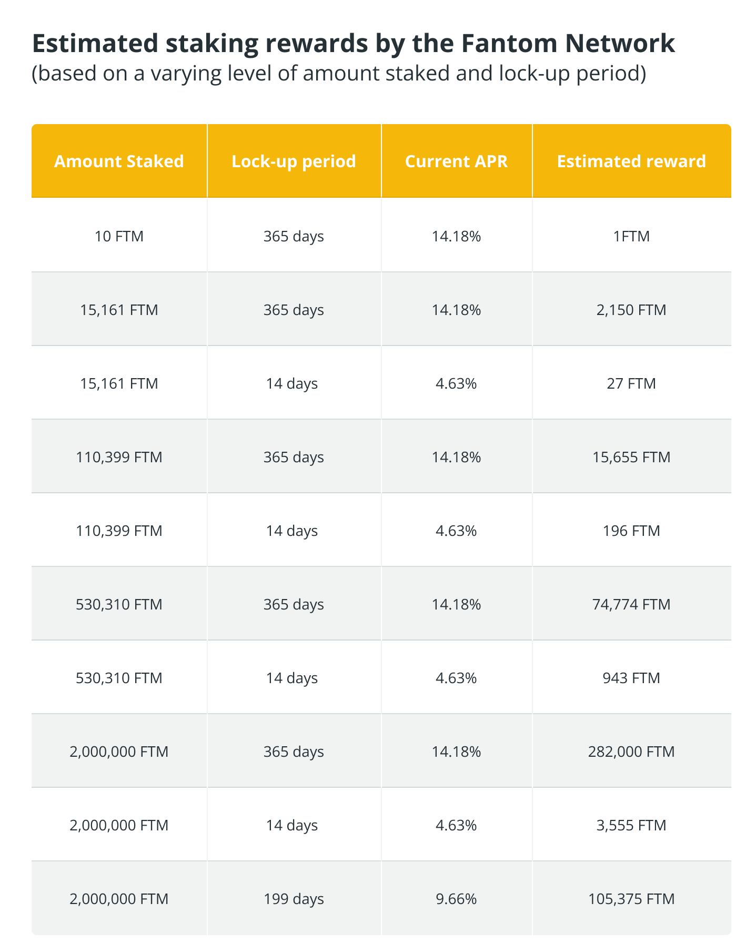Click the Amount Staked column header
The width and height of the screenshot is (756, 944).
click(x=119, y=161)
